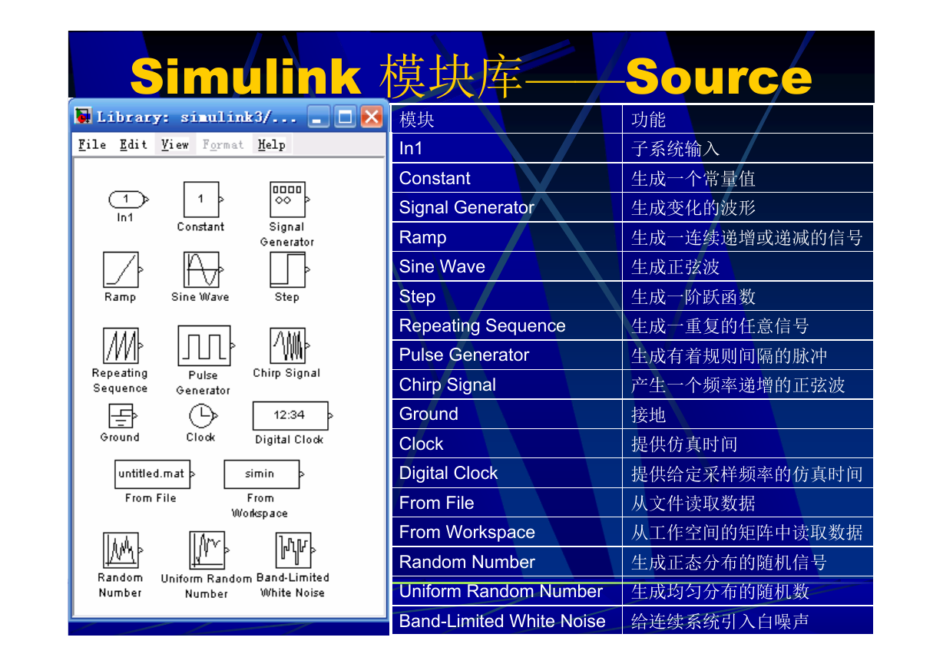Click the 'Band-Limited White Noise' table cell
The width and height of the screenshot is (943, 667).
507,621
